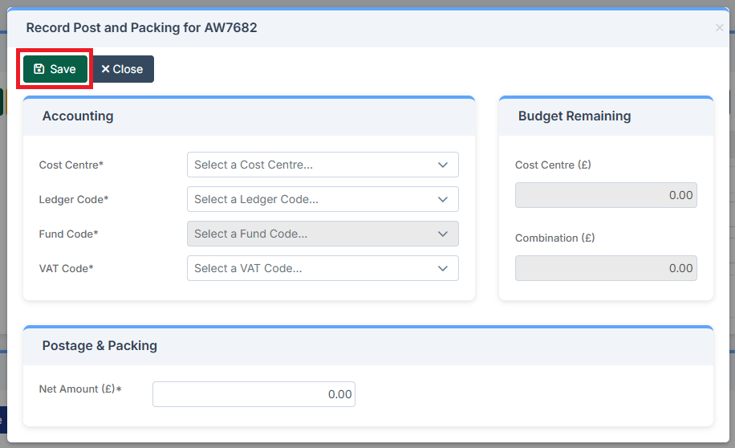Click the Cost Centre (£) budget remaining field
The height and width of the screenshot is (448, 735).
point(606,195)
